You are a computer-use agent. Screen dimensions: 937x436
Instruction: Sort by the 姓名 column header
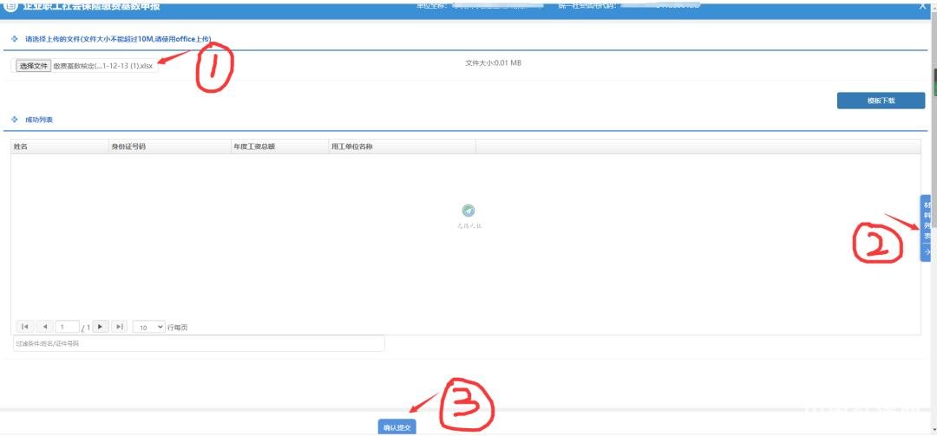tap(21, 146)
